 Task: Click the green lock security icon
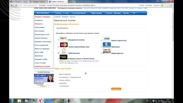[162, 5]
